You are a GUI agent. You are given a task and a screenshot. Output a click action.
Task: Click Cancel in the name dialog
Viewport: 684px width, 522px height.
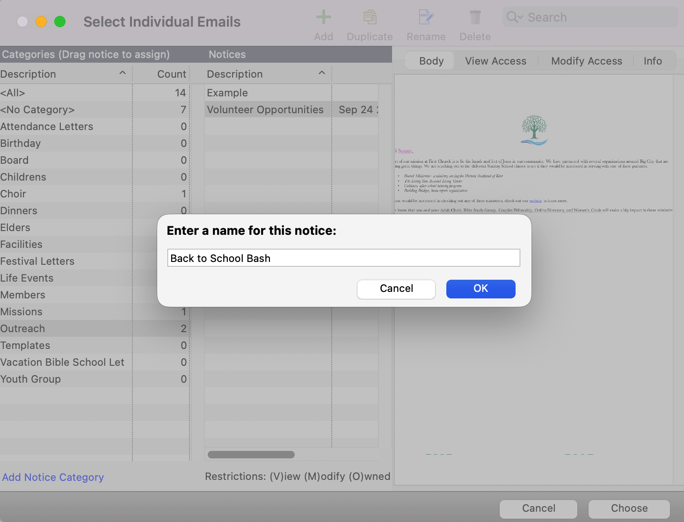396,289
